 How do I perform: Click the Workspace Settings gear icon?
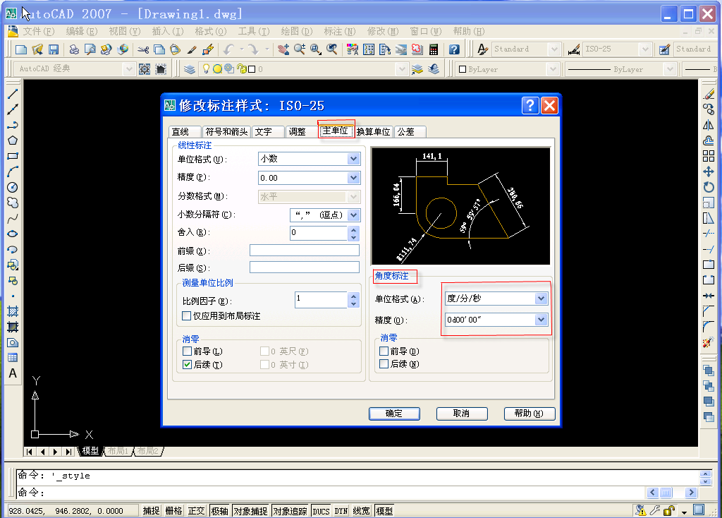pyautogui.click(x=145, y=69)
